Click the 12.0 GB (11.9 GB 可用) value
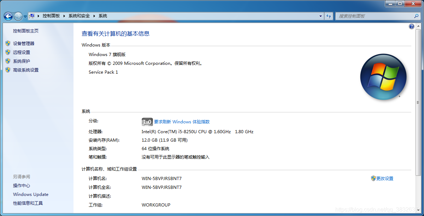 (165, 140)
